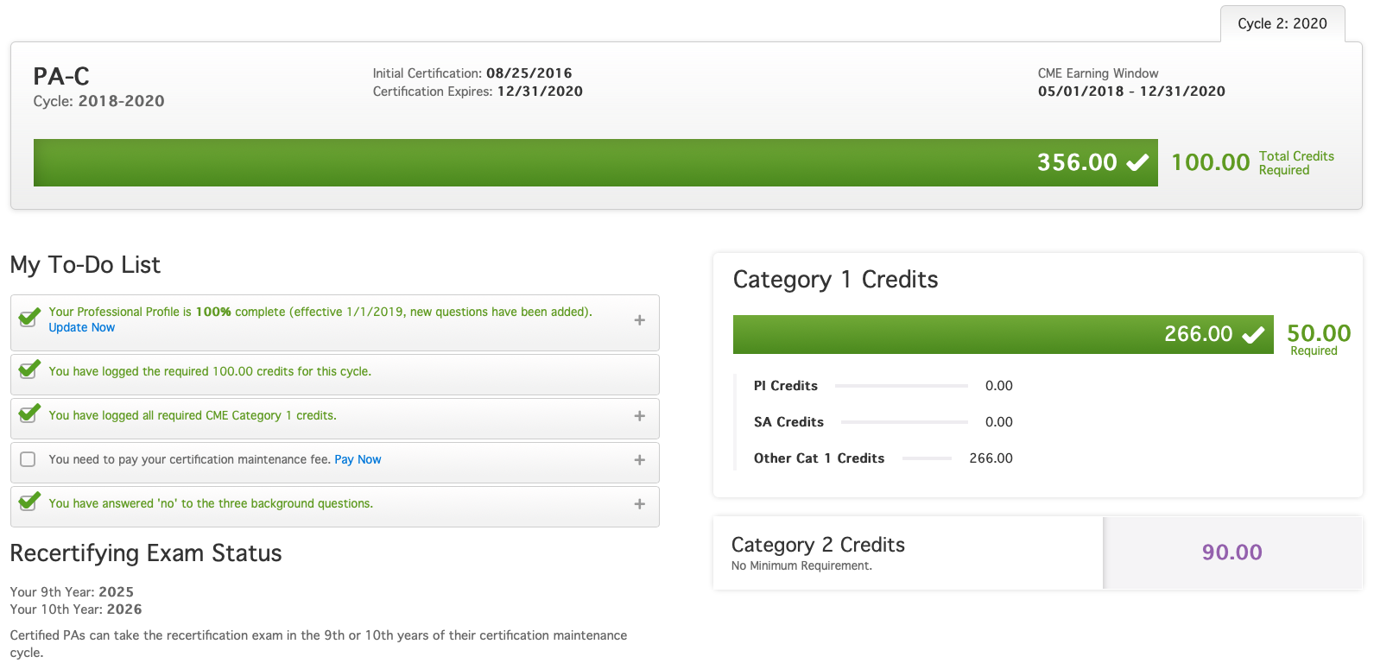
Task: Click the logged required 100.00 credits message
Action: pos(210,371)
